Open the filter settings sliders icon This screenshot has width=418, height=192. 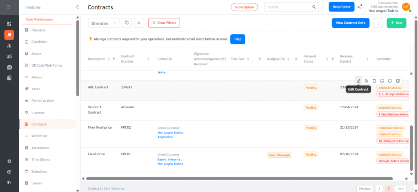127,23
